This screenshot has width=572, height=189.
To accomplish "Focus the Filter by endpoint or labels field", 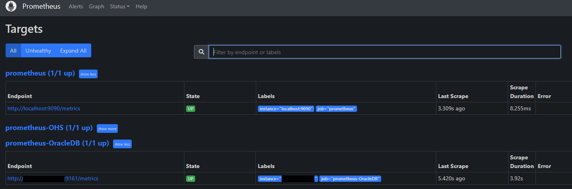I will pyautogui.click(x=385, y=52).
